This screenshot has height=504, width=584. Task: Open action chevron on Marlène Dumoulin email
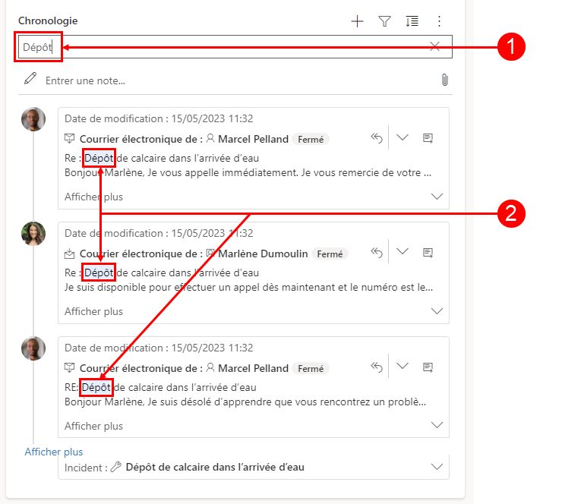[x=402, y=252]
